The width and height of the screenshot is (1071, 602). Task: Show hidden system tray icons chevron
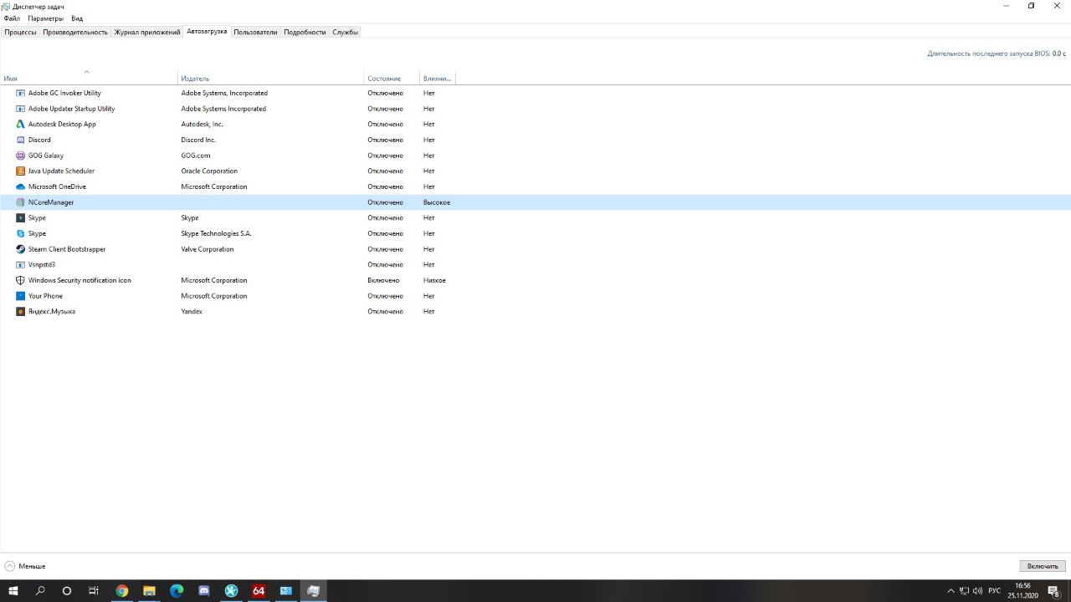click(951, 591)
